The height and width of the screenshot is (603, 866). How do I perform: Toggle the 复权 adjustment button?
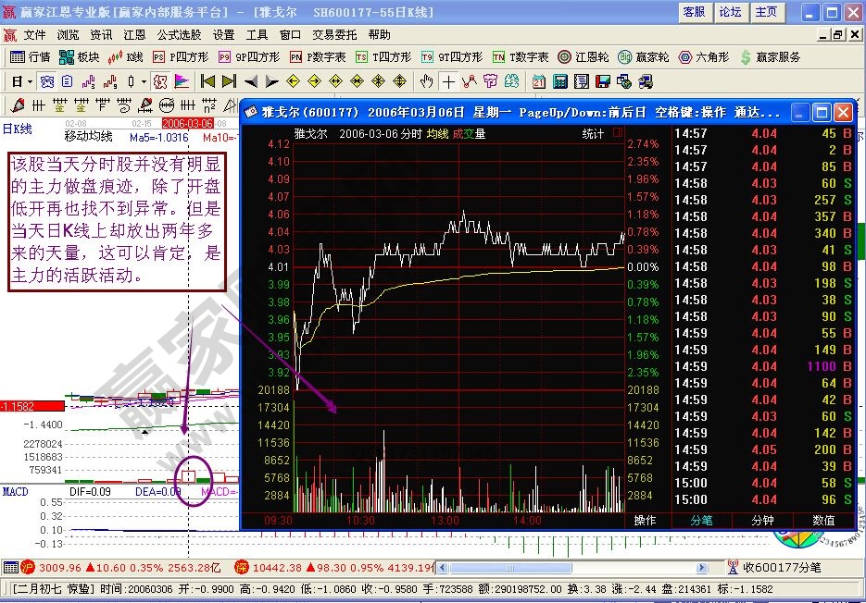click(x=158, y=81)
